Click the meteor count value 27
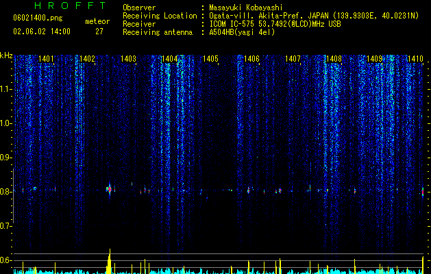The width and height of the screenshot is (431, 274). coord(99,32)
